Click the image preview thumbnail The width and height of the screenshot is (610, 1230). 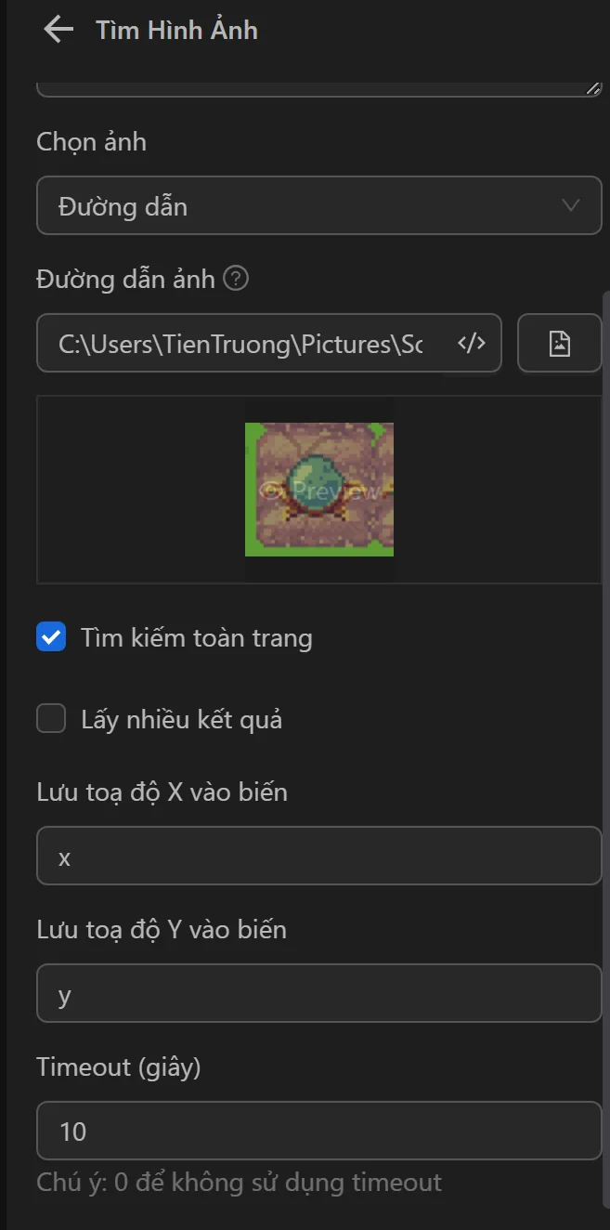(x=319, y=490)
